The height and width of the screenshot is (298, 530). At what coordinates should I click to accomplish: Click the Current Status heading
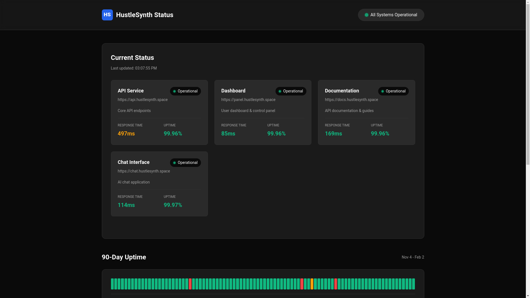point(132,58)
